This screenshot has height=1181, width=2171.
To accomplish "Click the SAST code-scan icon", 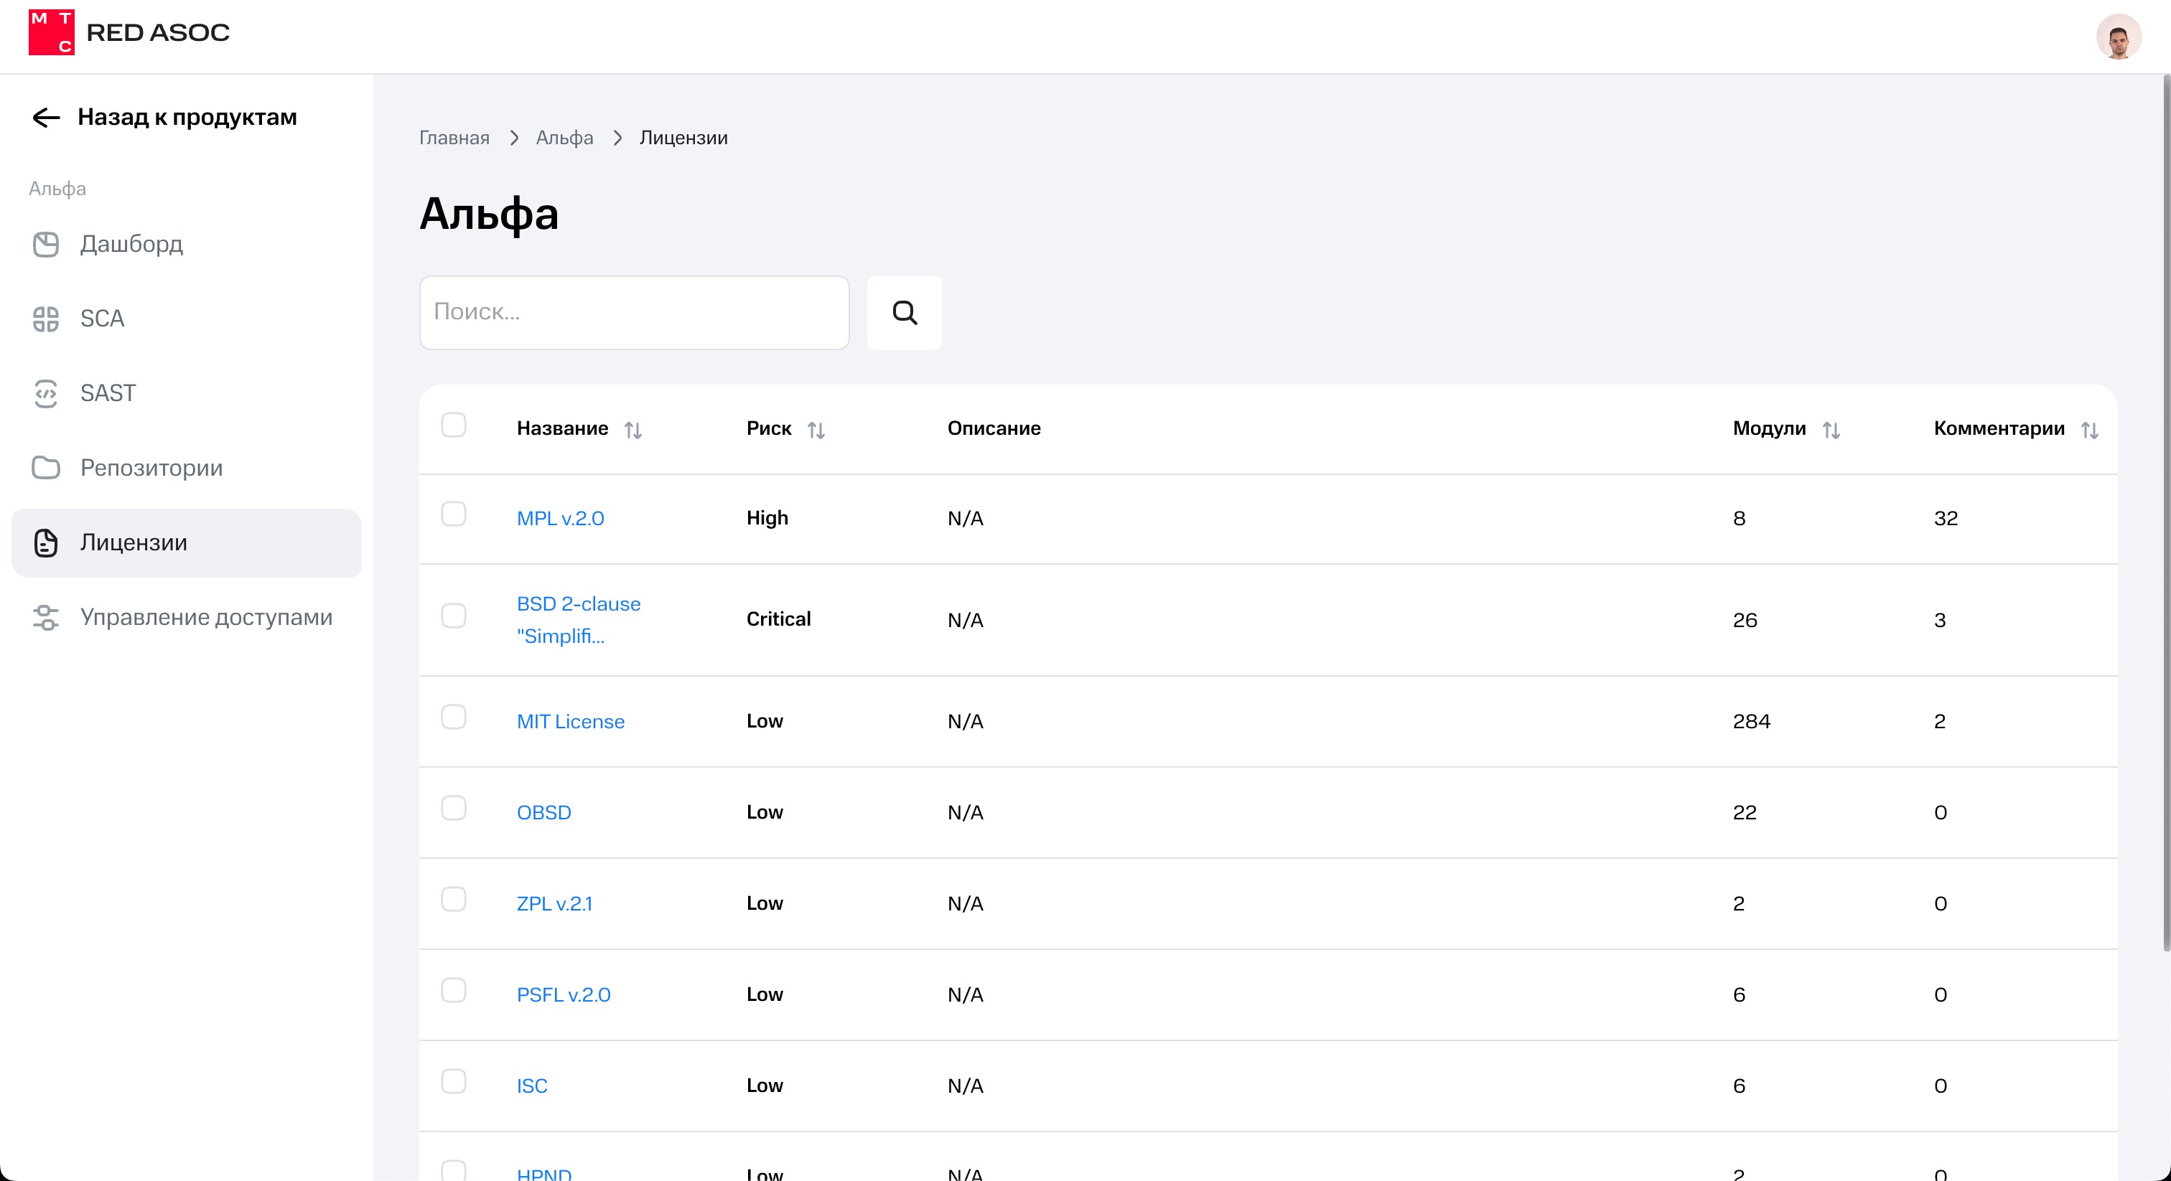I will pos(45,393).
